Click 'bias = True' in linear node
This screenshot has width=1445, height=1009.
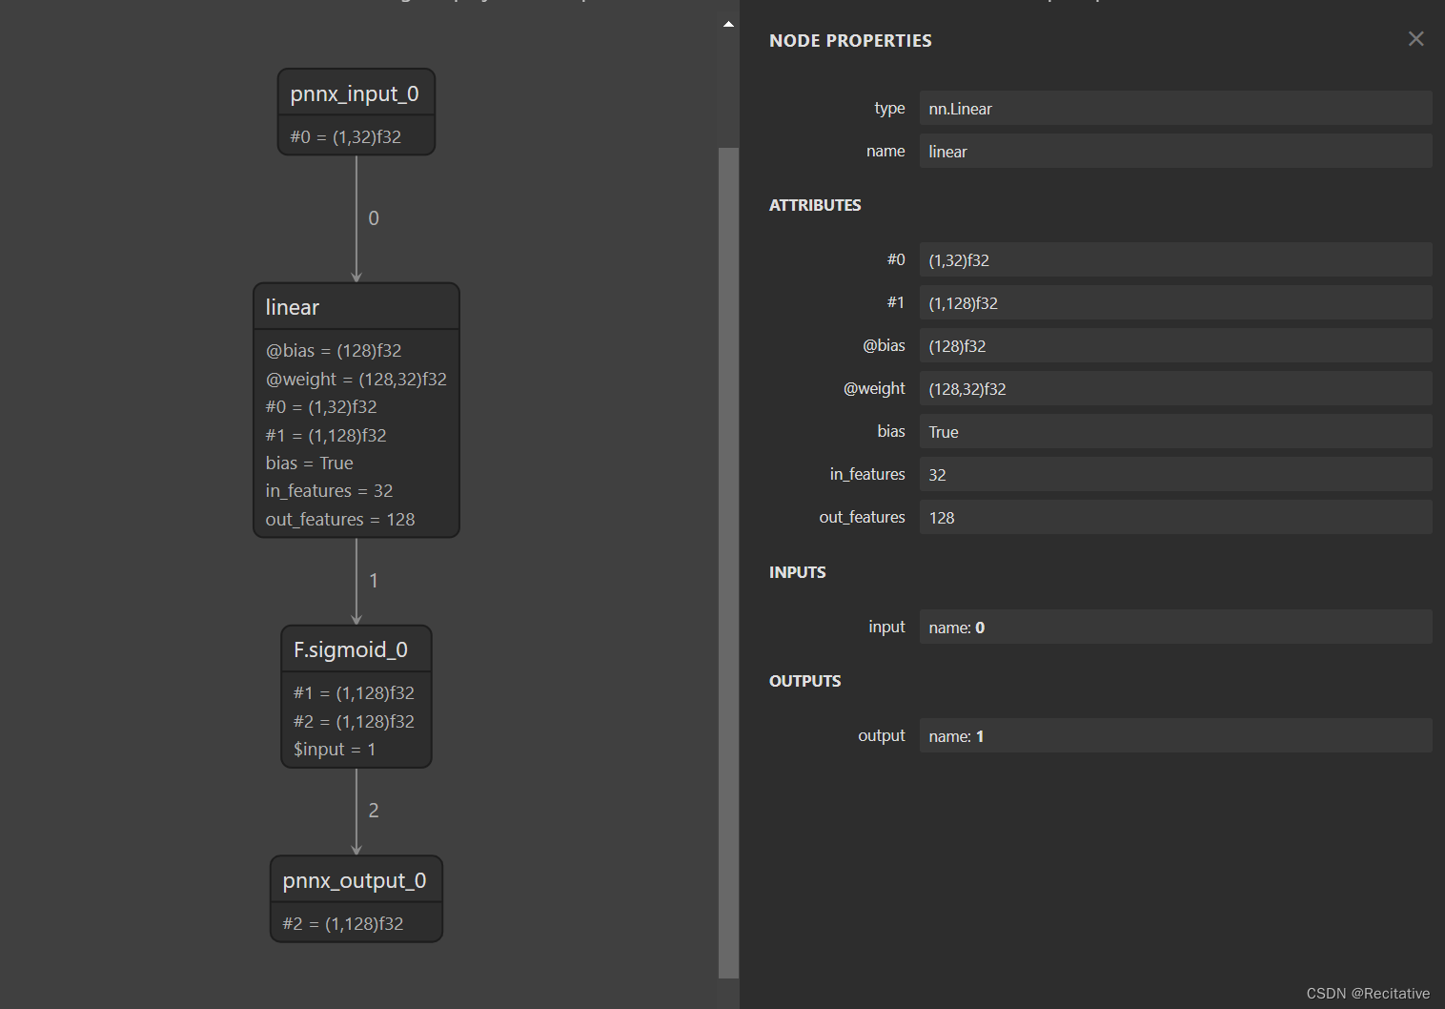coord(309,463)
